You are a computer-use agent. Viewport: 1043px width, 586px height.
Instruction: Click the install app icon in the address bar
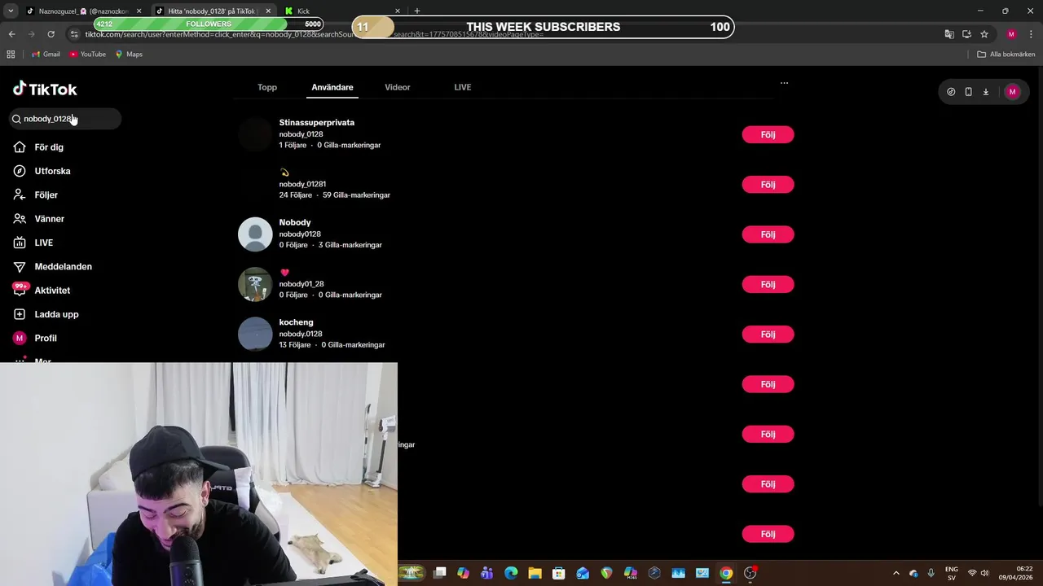pos(966,34)
